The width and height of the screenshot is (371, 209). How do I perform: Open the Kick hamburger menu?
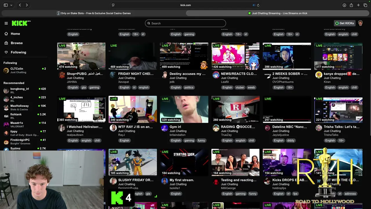(6, 23)
